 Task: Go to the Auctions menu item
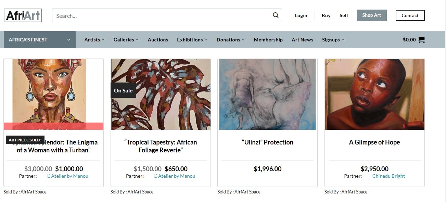(158, 40)
